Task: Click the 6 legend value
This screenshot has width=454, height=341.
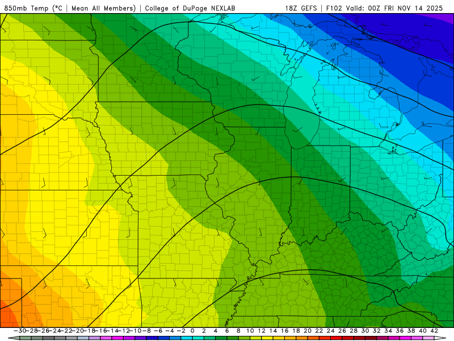Action: (x=227, y=331)
